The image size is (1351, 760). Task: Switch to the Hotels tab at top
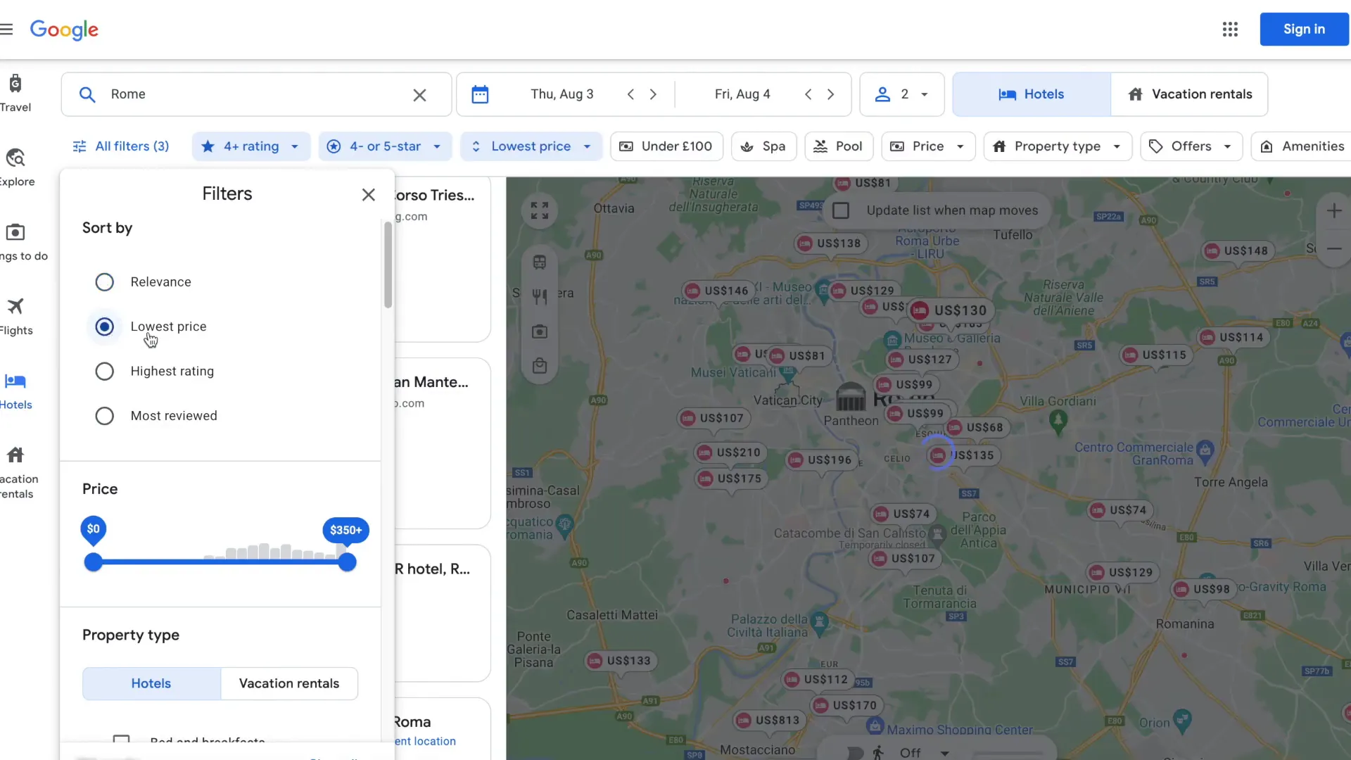(1032, 94)
